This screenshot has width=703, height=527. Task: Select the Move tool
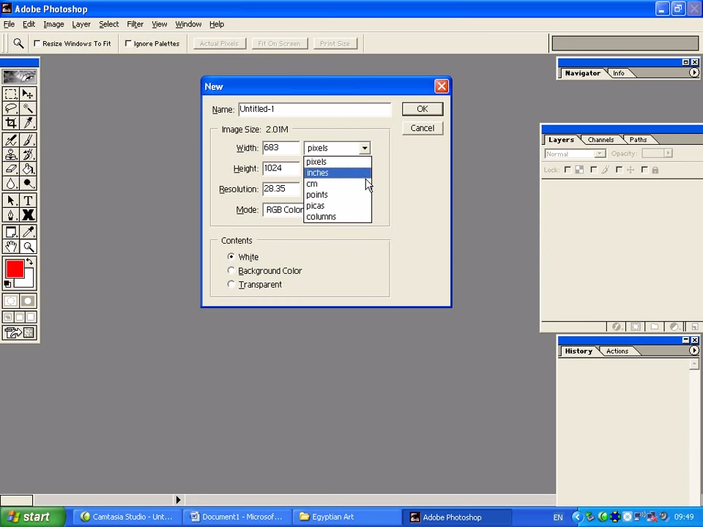[x=28, y=94]
